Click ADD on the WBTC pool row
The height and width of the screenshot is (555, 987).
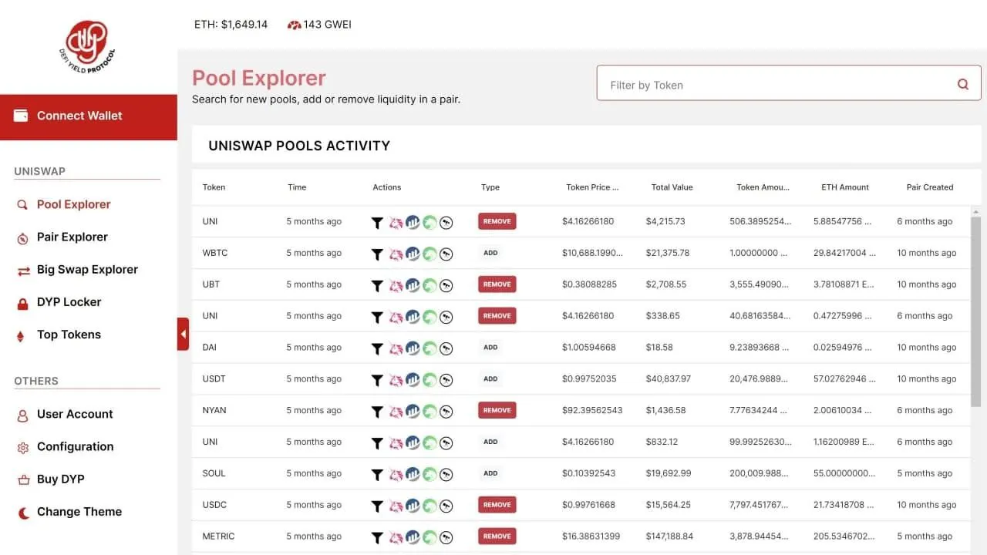(x=490, y=252)
